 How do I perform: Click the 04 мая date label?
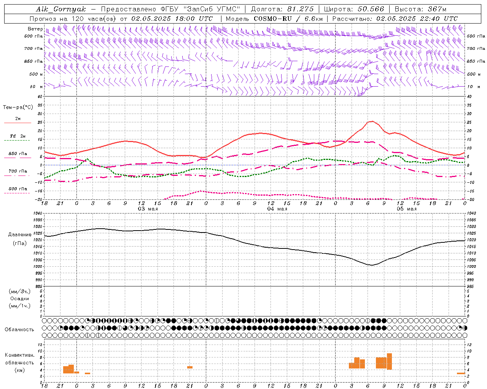tap(277, 209)
